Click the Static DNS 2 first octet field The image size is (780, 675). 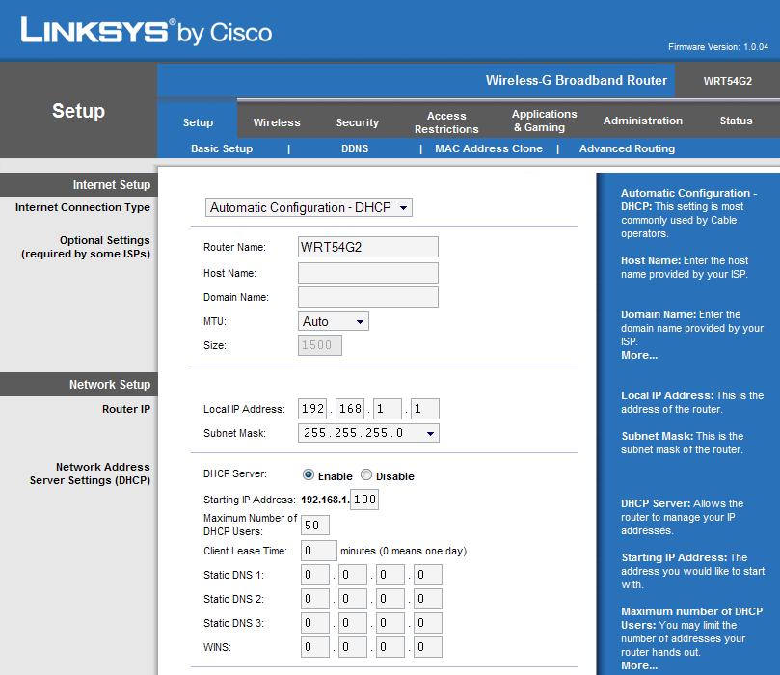(315, 599)
